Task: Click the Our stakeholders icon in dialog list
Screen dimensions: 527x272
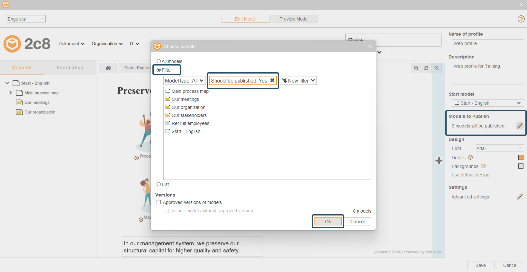Action: pyautogui.click(x=168, y=115)
